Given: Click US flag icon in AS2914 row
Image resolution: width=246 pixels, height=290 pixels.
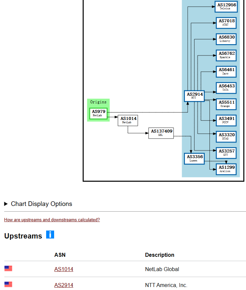Looking at the screenshot, I should pos(8,284).
